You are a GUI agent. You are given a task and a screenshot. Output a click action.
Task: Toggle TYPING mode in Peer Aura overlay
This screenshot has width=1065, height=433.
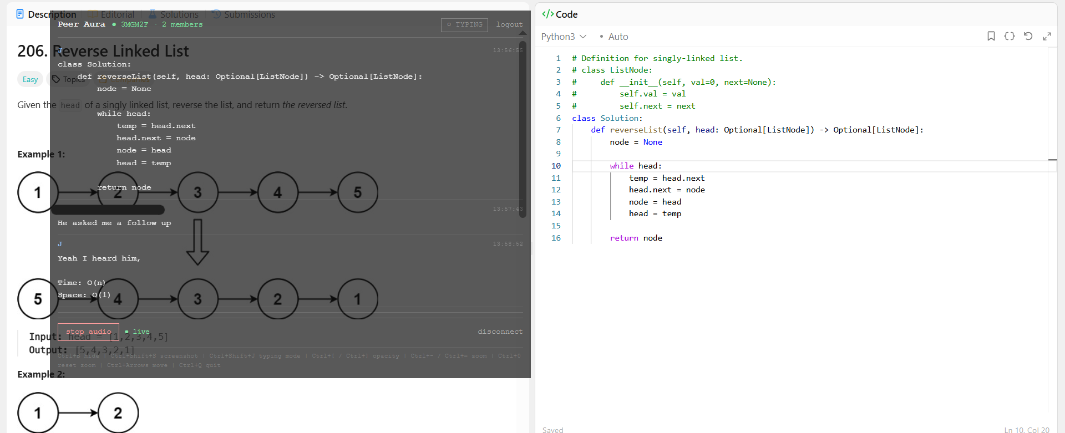coord(464,25)
